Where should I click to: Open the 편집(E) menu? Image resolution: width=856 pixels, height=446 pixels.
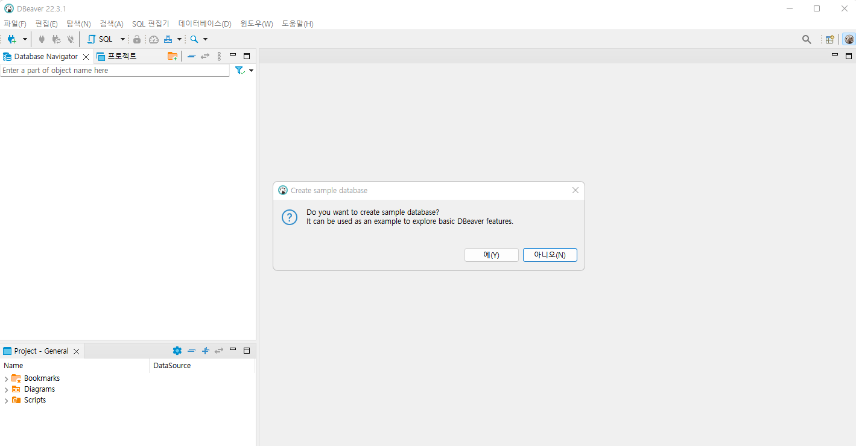(x=46, y=24)
